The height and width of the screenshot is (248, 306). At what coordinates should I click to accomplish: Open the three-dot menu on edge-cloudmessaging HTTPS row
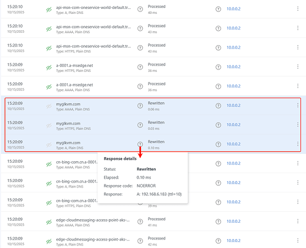pos(298,241)
